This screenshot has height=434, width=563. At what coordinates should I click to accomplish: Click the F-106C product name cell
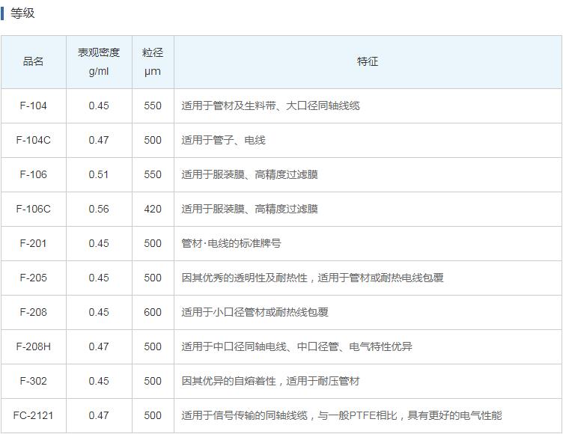tap(34, 209)
